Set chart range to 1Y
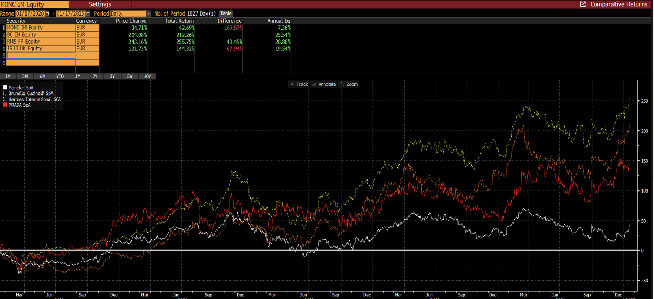Screen dimensions: 654x299 (77, 76)
